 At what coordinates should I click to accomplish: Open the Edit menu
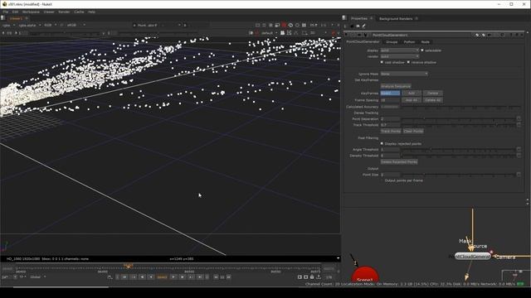tap(15, 12)
